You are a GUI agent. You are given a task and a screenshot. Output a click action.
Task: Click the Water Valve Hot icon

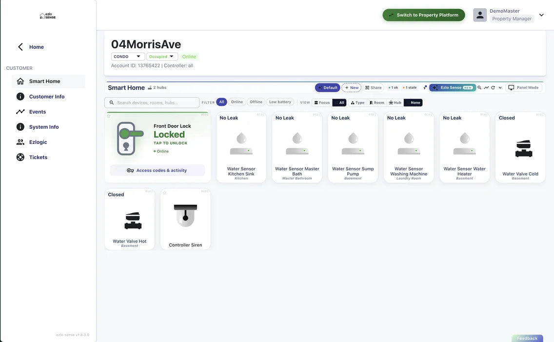coord(133,221)
